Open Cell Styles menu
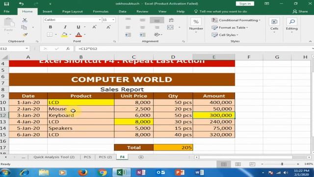Image resolution: width=314 pixels, height=177 pixels. (225, 35)
